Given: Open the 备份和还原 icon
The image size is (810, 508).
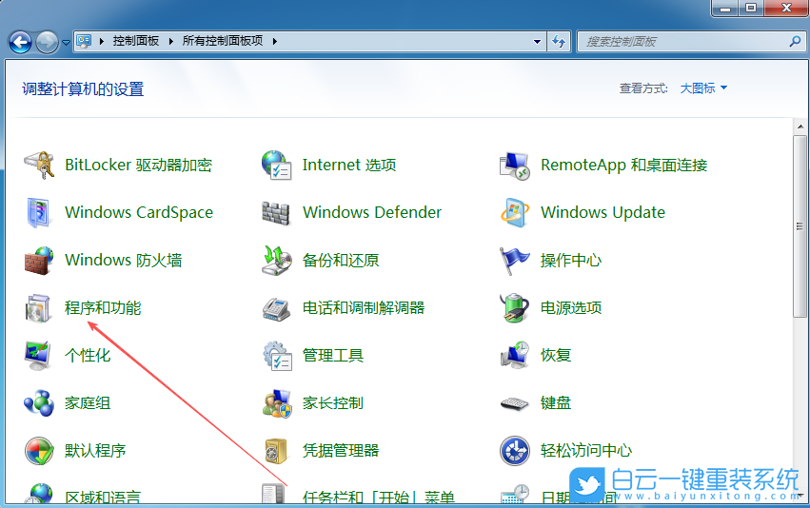Looking at the screenshot, I should coord(276,261).
